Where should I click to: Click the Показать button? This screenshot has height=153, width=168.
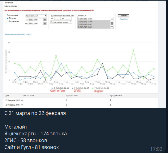(x=123, y=16)
